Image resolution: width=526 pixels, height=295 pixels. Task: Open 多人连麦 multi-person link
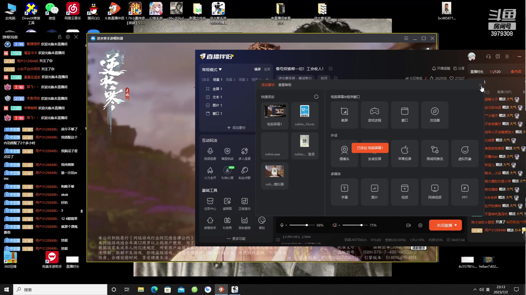(245, 154)
